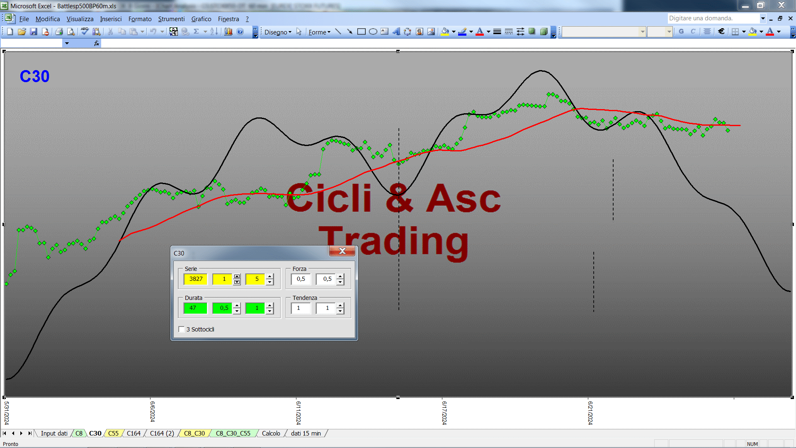796x448 pixels.
Task: Click the Italic C button
Action: point(693,32)
